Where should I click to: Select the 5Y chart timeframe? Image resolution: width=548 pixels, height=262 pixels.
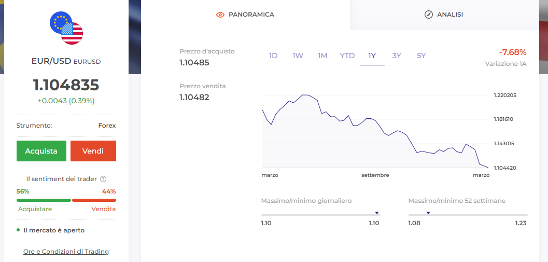421,56
